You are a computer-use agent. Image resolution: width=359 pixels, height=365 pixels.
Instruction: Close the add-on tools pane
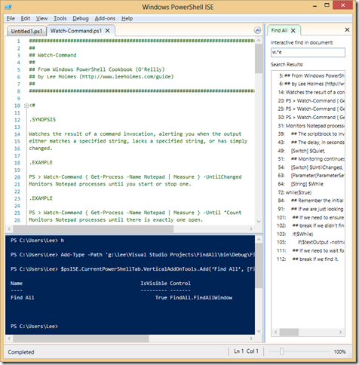(x=347, y=29)
